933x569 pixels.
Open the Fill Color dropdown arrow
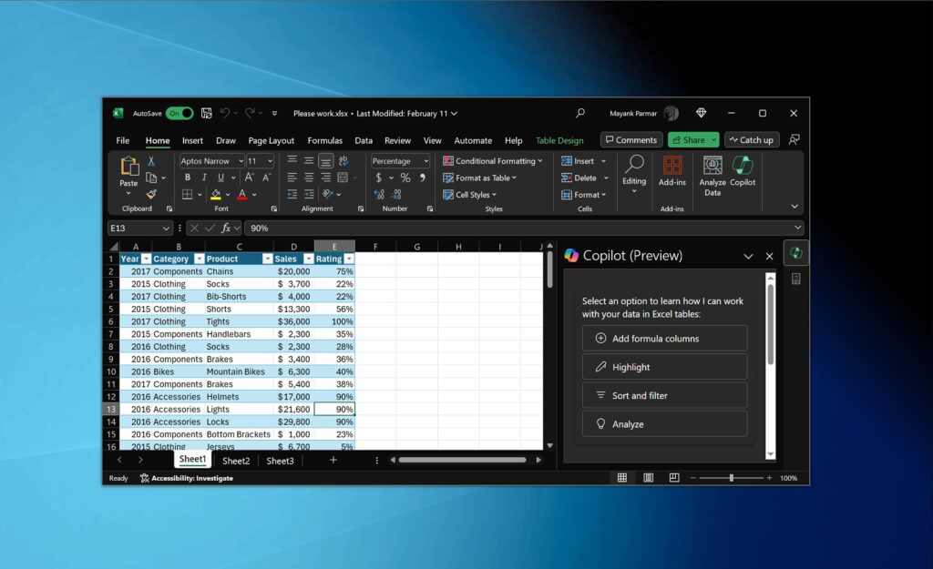(227, 194)
